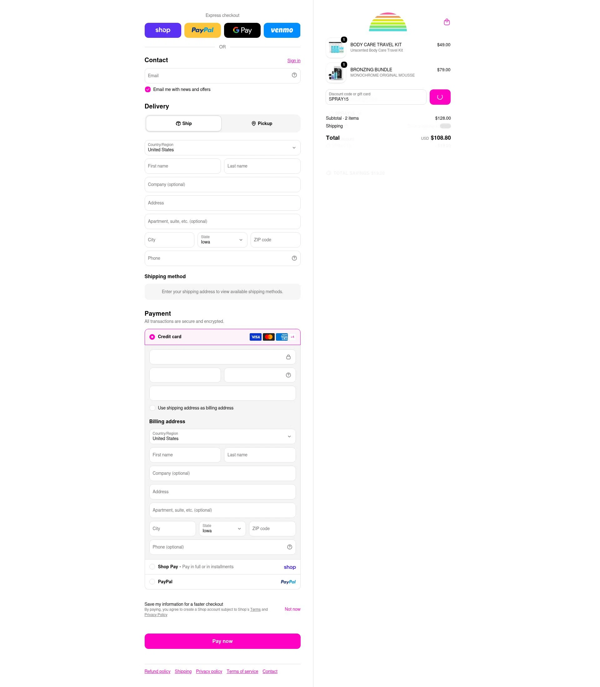The height and width of the screenshot is (687, 600).
Task: Open the billing address State dropdown
Action: pos(222,529)
